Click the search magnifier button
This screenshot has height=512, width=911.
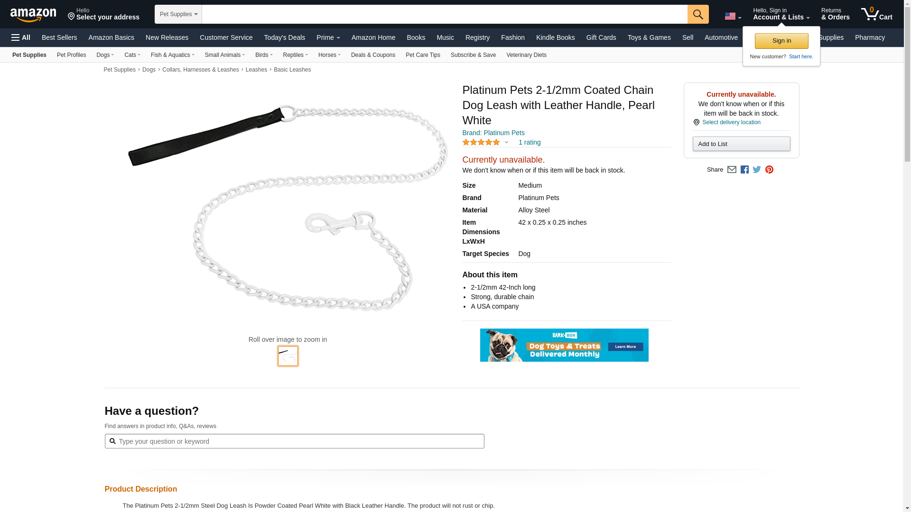pos(698,14)
